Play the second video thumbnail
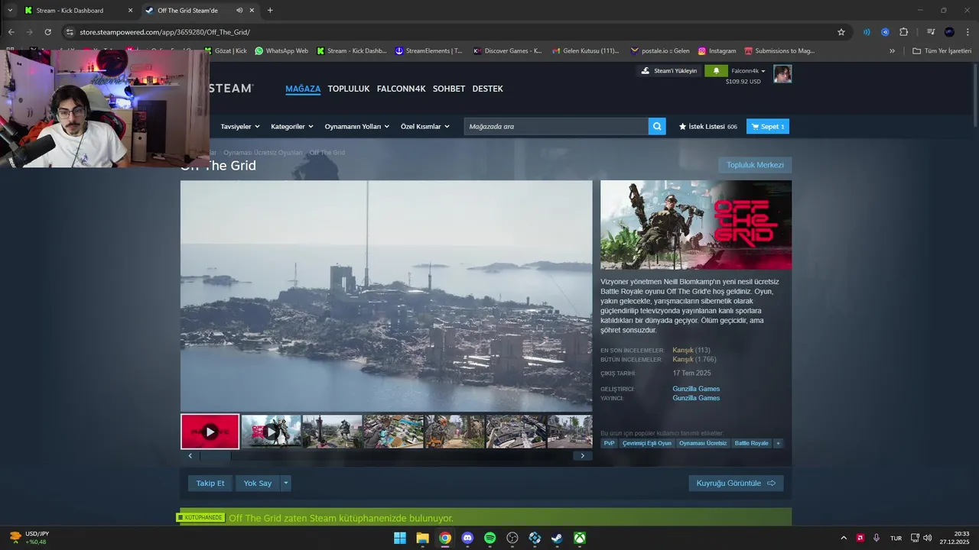The width and height of the screenshot is (979, 550). coord(271,432)
